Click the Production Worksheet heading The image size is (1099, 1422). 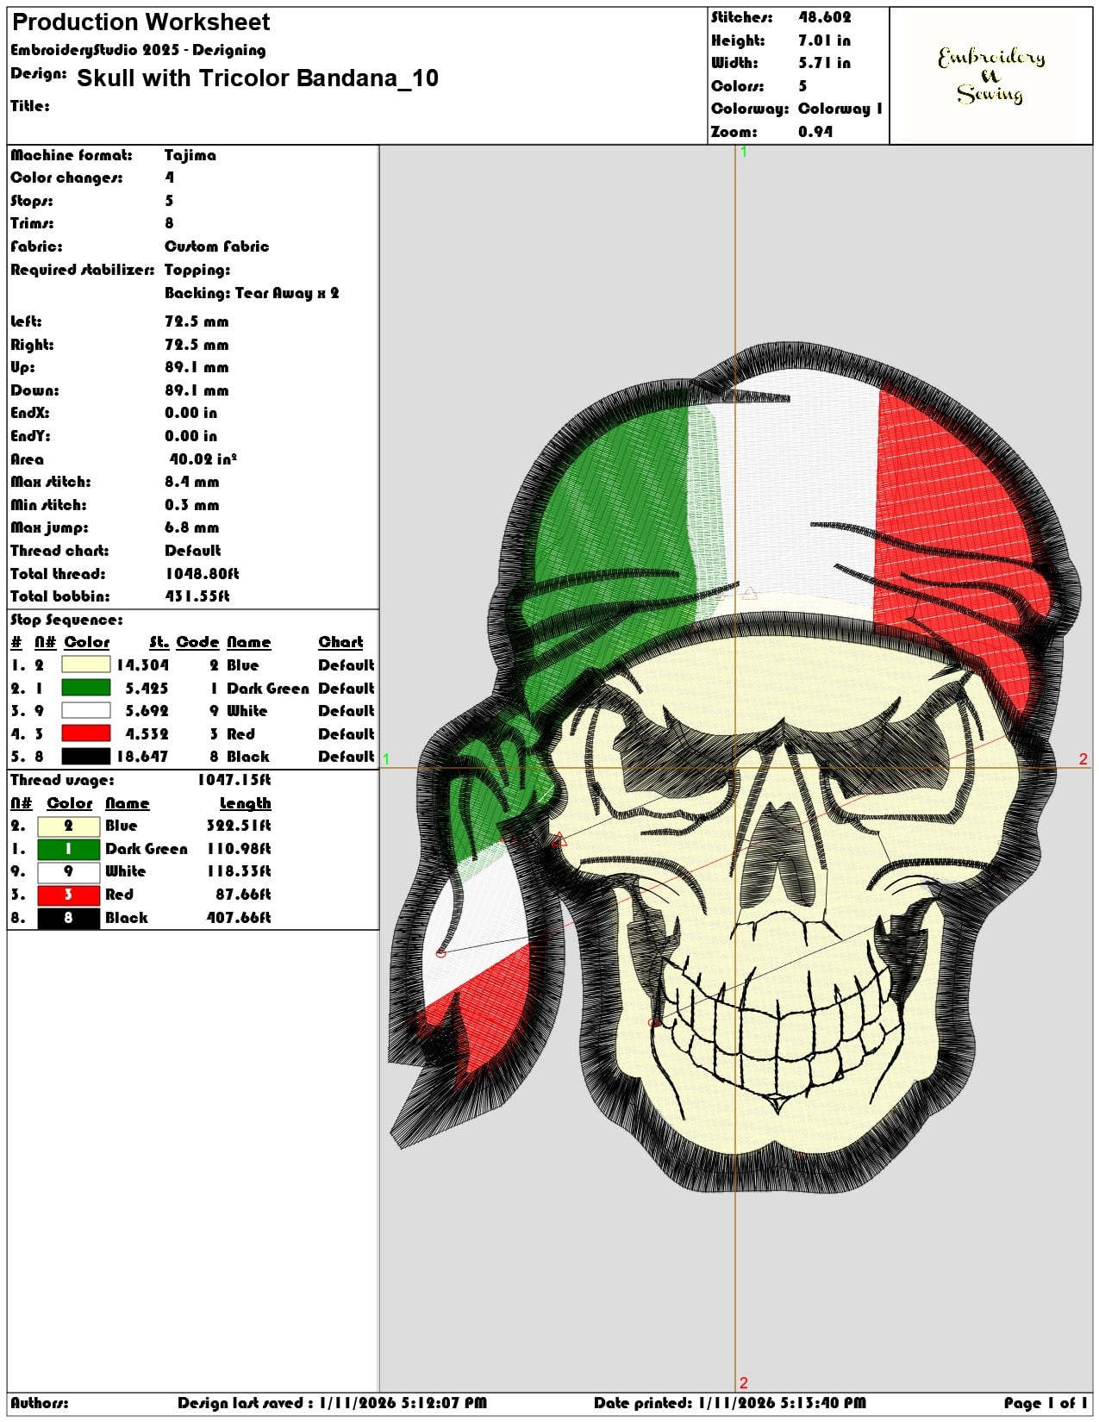point(141,22)
